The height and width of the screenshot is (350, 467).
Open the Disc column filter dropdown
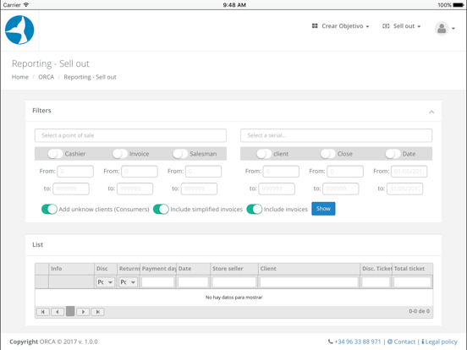(x=105, y=282)
